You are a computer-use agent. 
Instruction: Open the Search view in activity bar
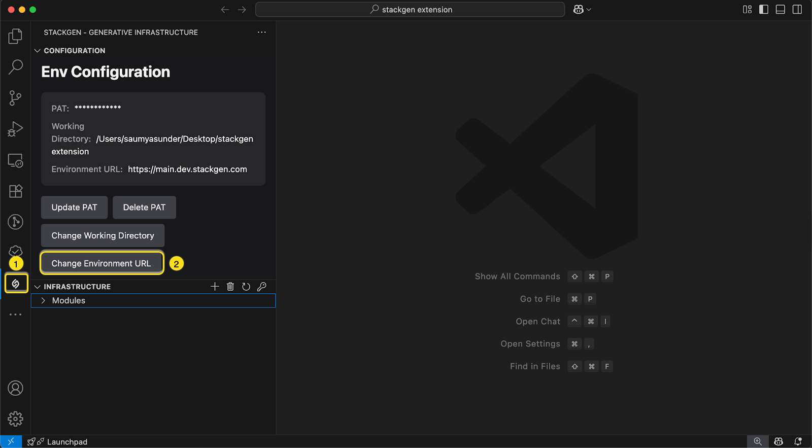[x=15, y=66]
